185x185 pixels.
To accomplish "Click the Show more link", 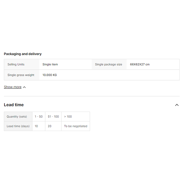I will click(x=13, y=87).
